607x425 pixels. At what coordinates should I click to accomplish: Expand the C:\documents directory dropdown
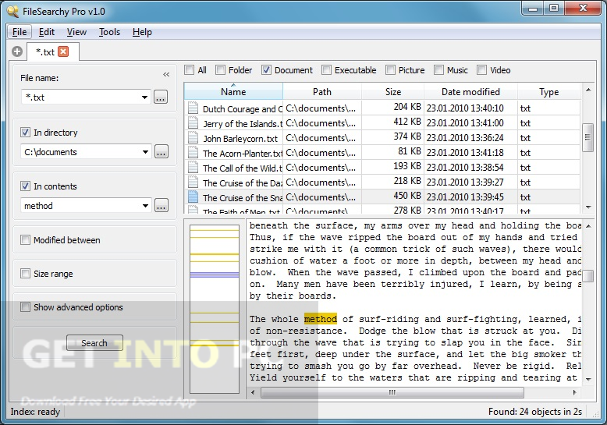coord(145,152)
